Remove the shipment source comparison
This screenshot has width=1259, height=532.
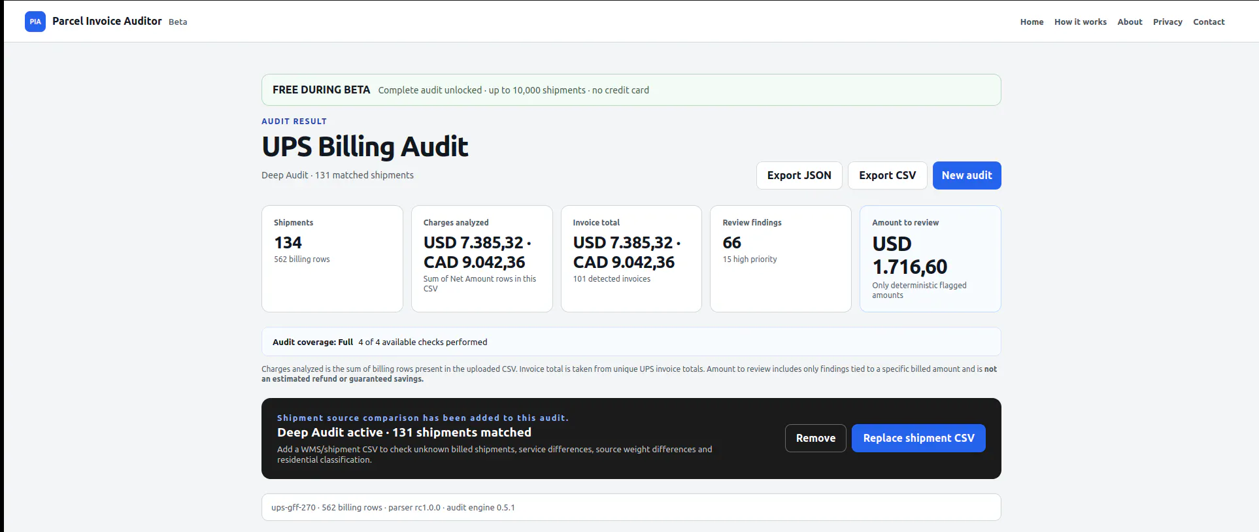(815, 438)
